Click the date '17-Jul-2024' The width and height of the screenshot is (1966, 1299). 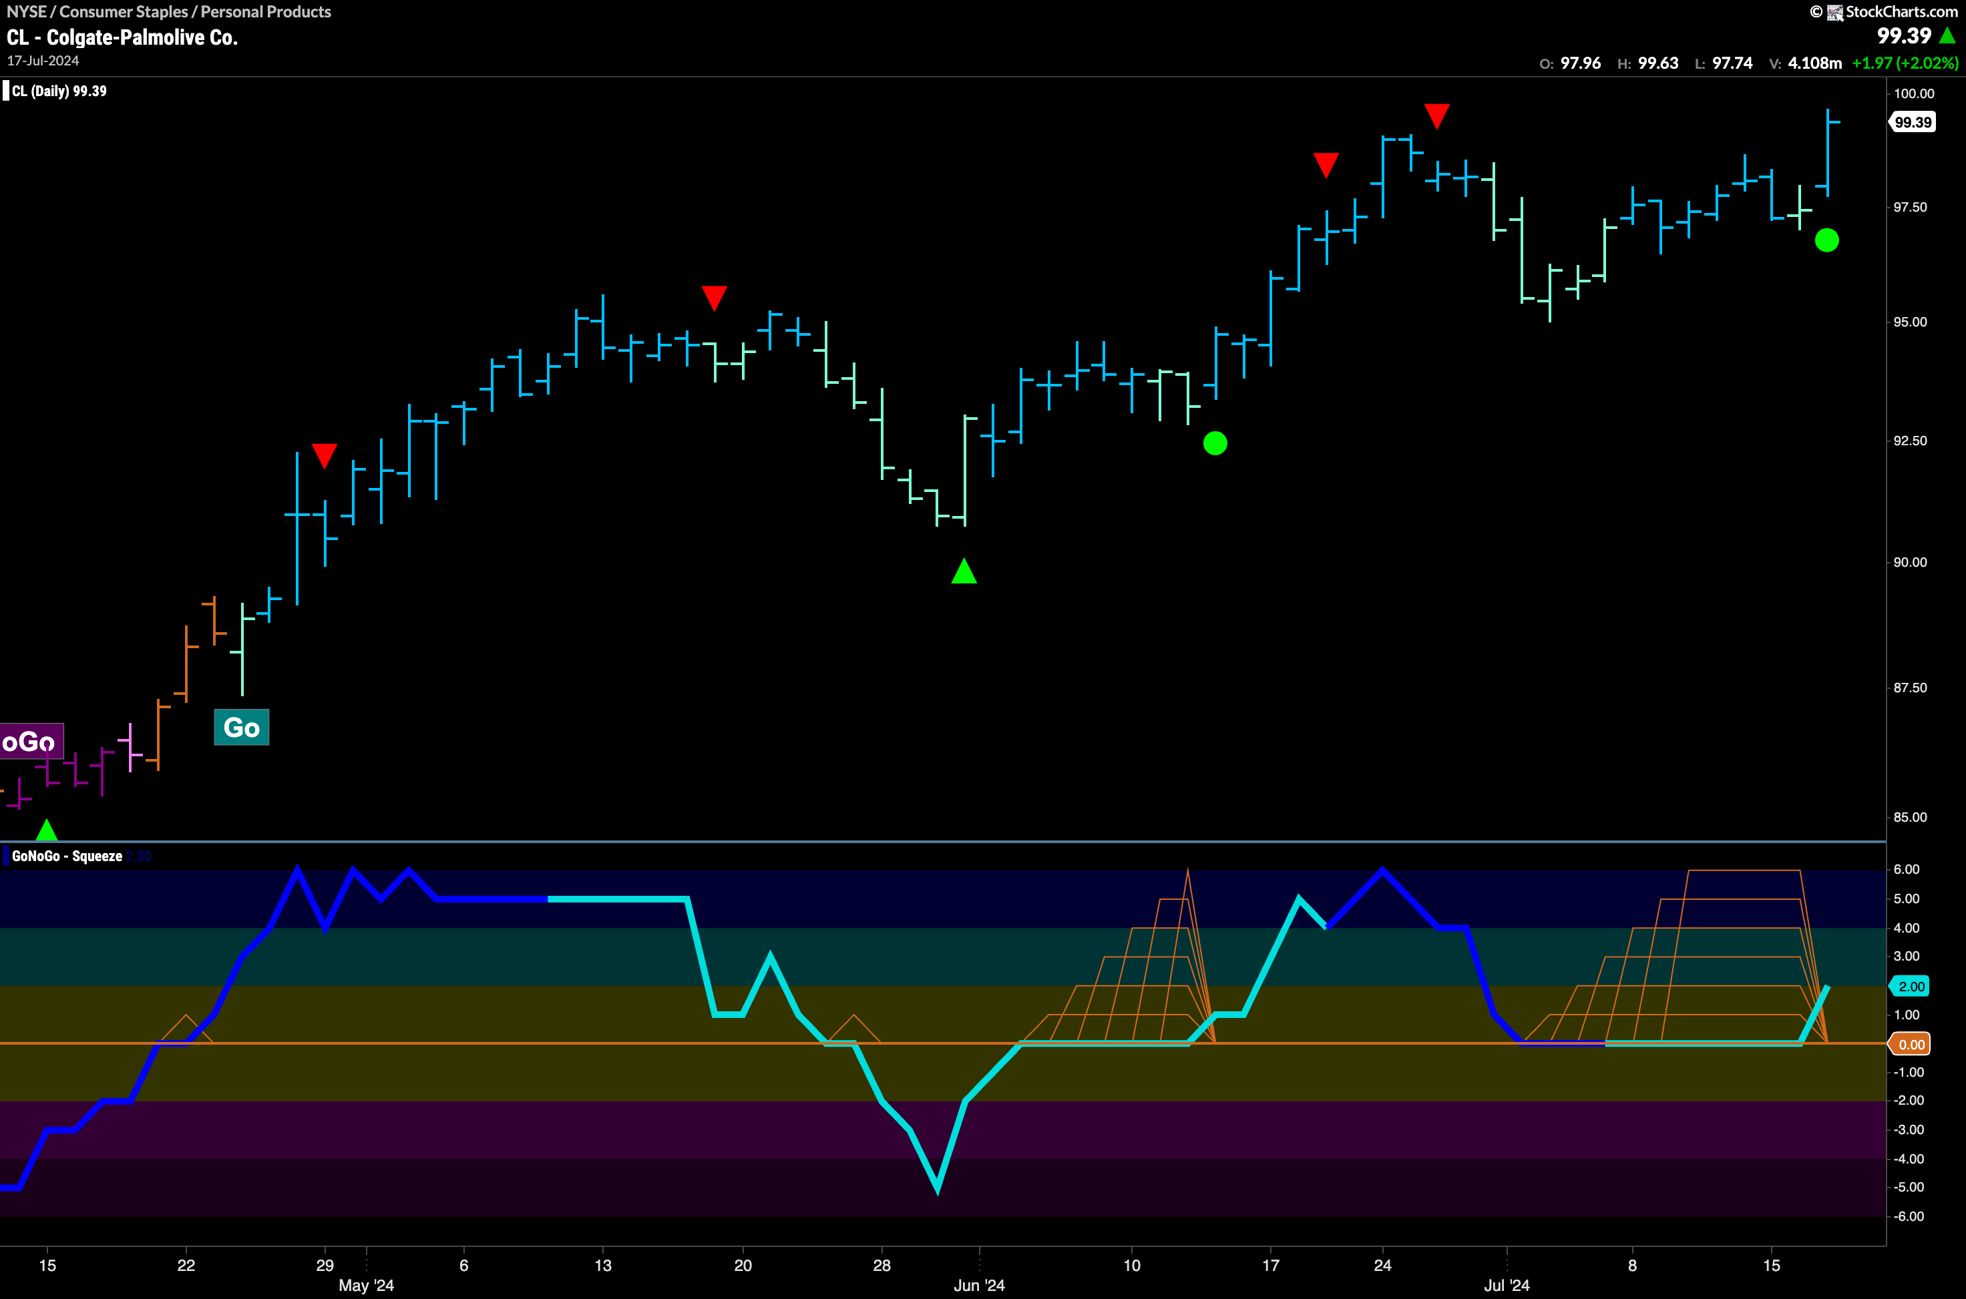[43, 61]
